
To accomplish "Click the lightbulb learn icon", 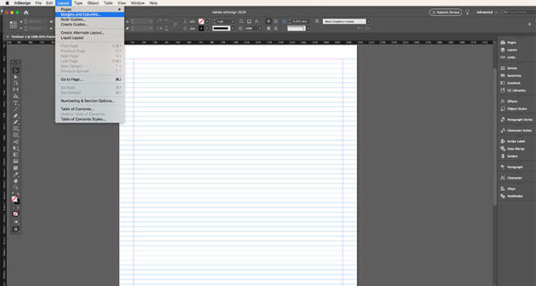I will click(x=468, y=12).
